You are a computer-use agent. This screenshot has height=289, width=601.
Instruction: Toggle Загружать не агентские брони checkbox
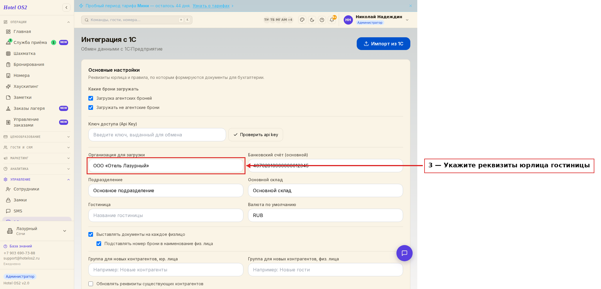[x=91, y=108]
